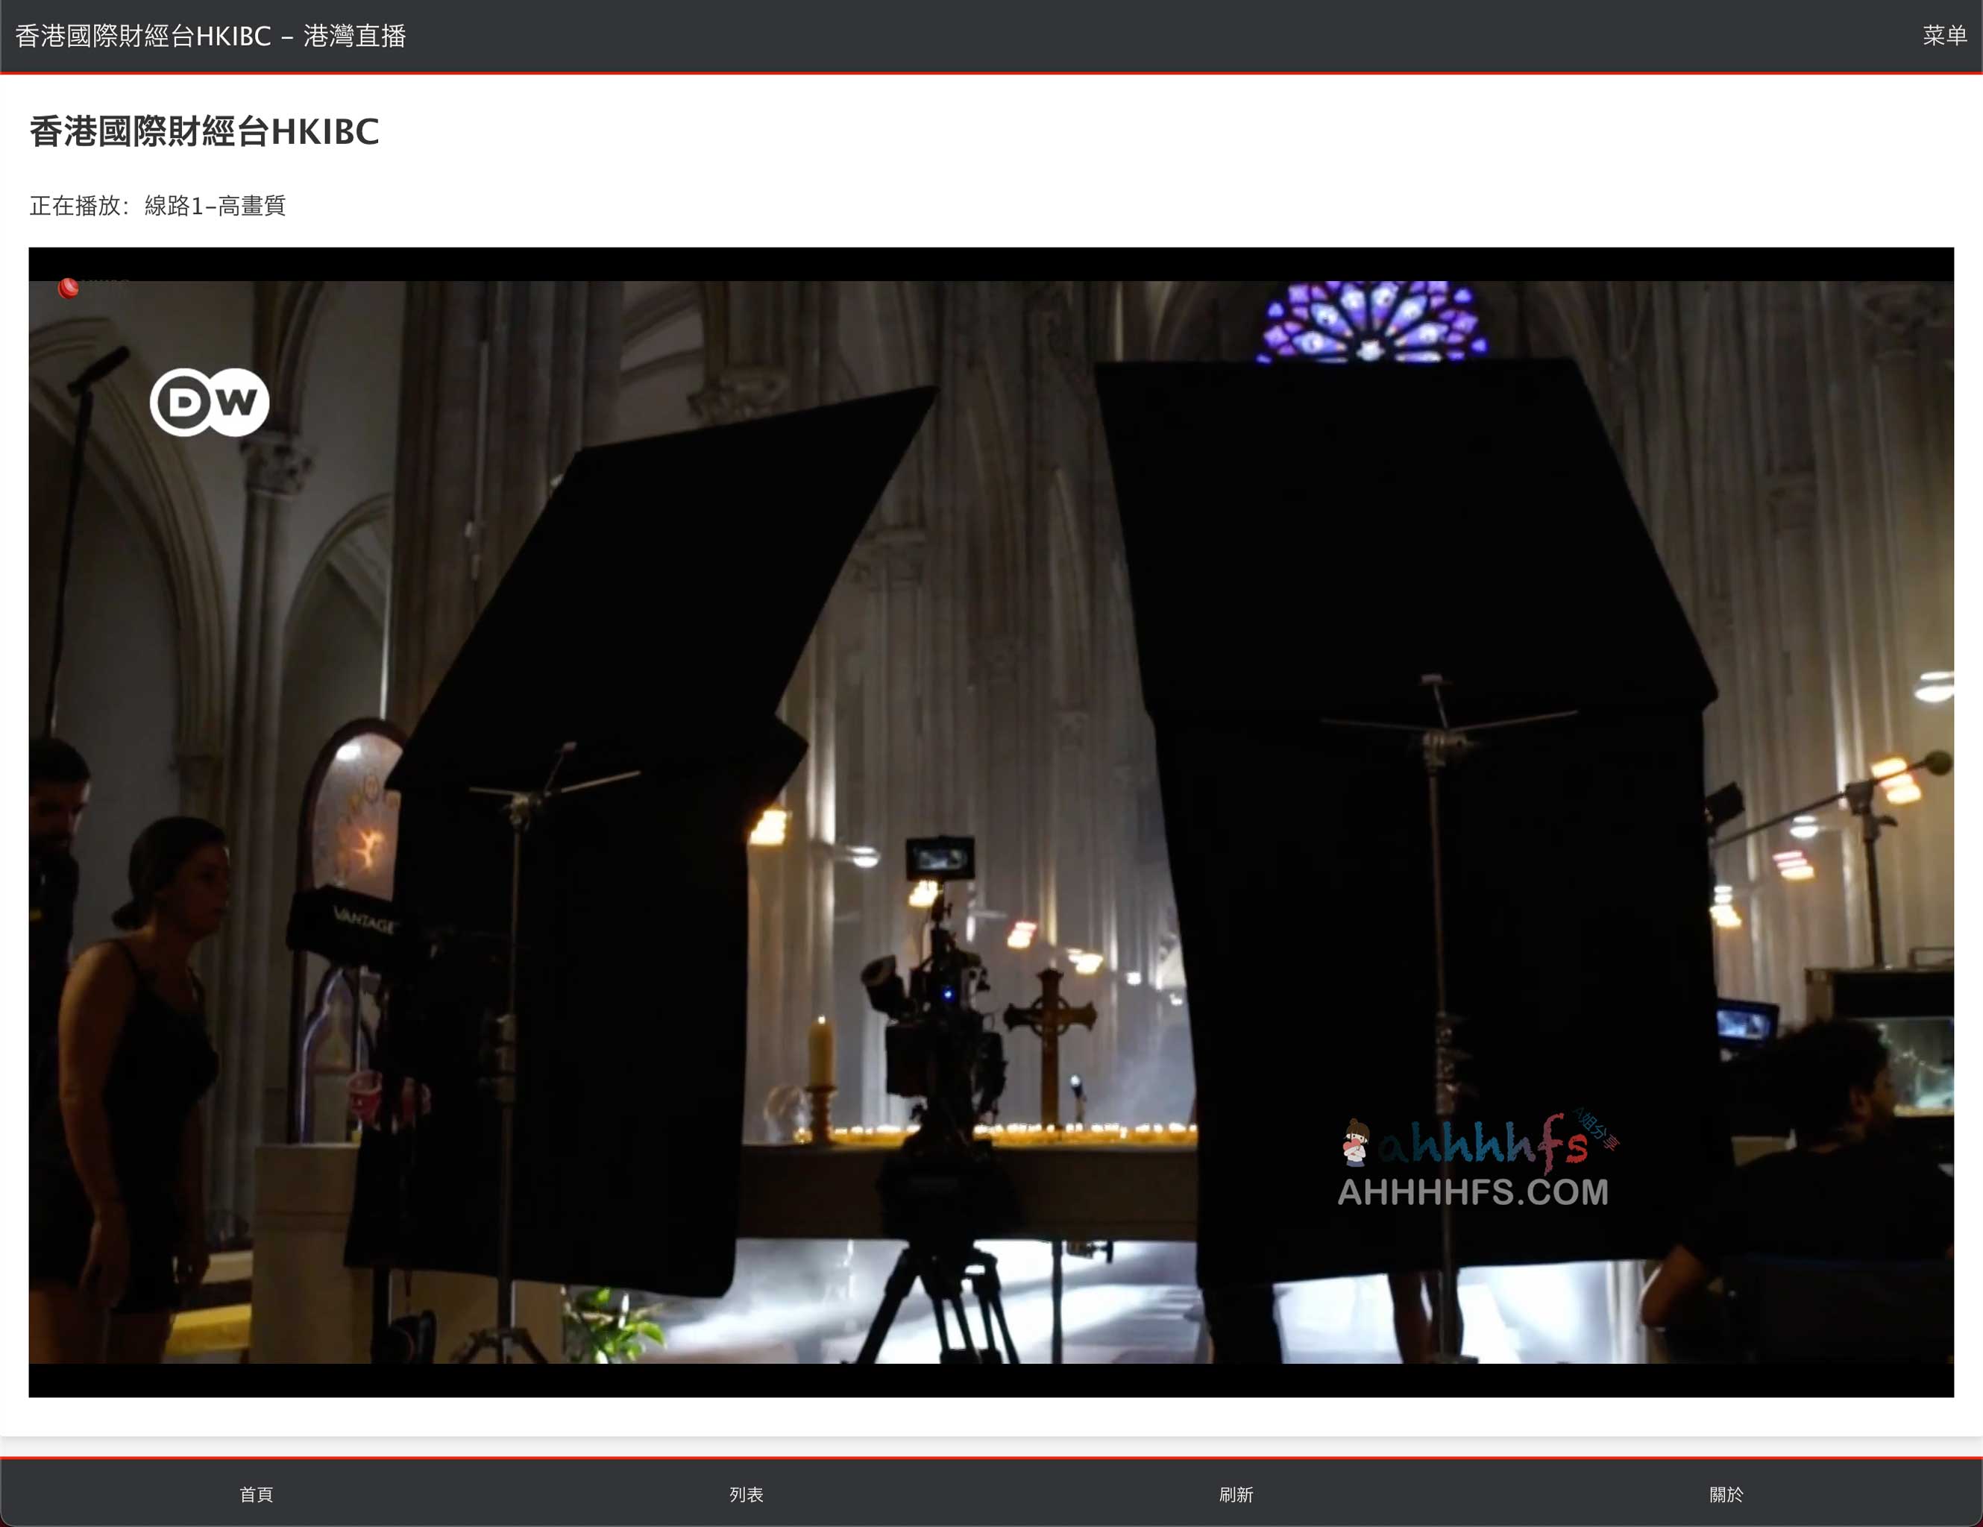Click the DW channel logo in video
Screen dimensions: 1983x1527
click(210, 402)
